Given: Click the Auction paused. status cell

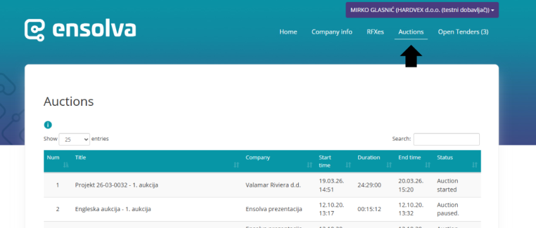Looking at the screenshot, I should click(448, 209).
